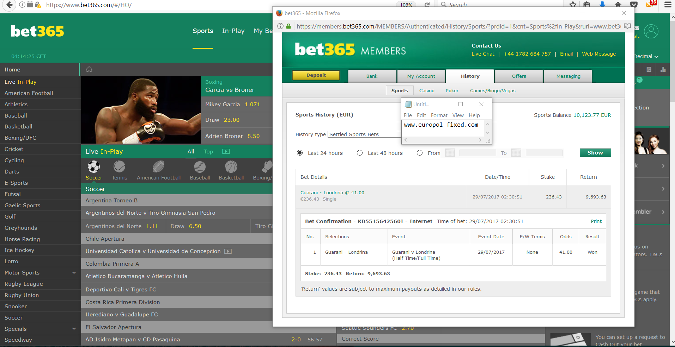Open the Casino history sub-tab
The image size is (675, 347).
[427, 90]
